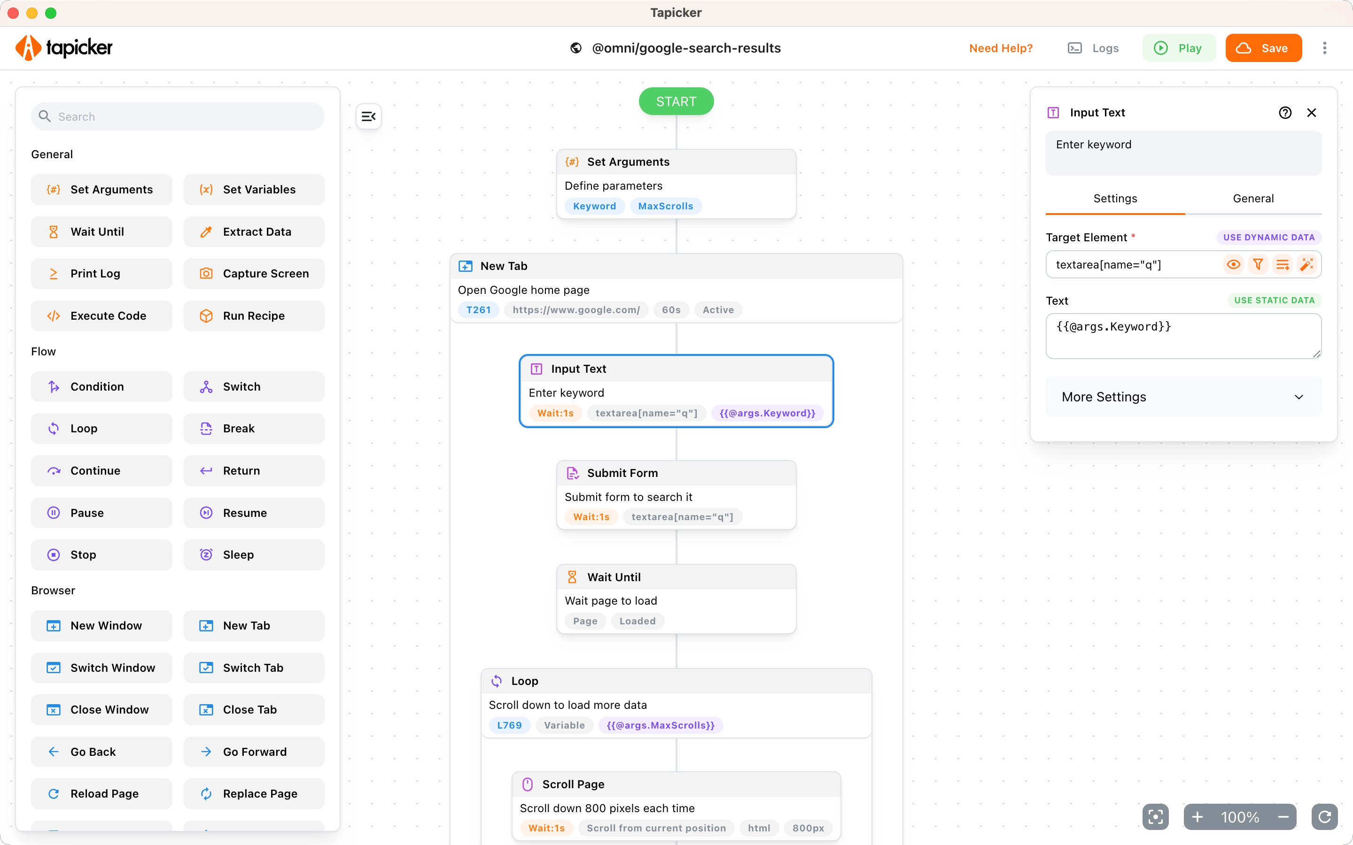This screenshot has width=1353, height=845.
Task: Zoom out with the minus button
Action: point(1283,817)
